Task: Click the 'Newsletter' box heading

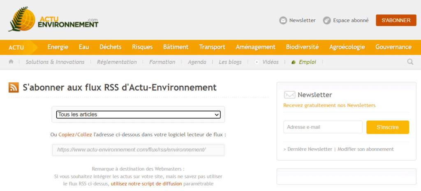Action: click(315, 95)
